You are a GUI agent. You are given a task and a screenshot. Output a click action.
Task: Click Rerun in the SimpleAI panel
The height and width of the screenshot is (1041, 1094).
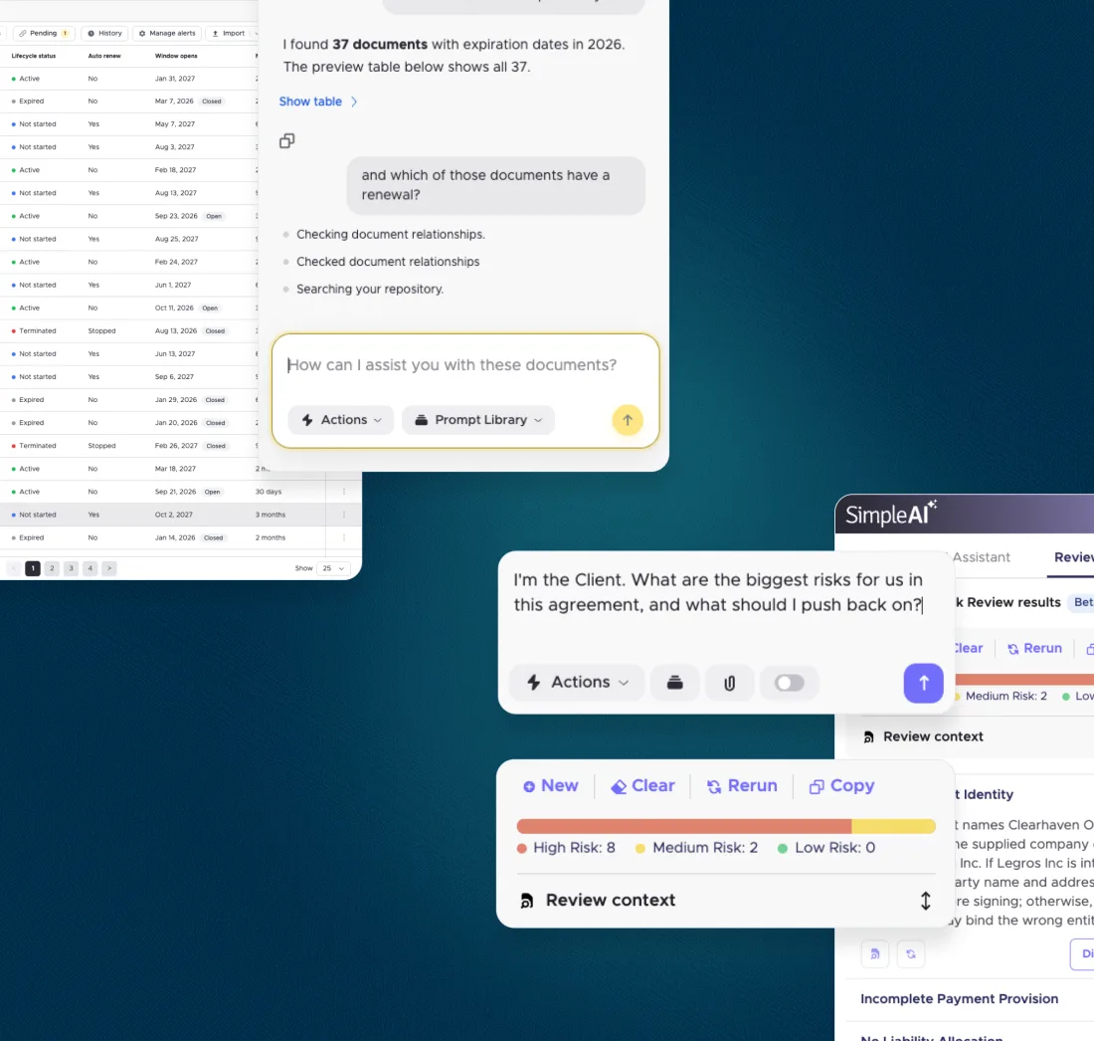tap(1034, 648)
